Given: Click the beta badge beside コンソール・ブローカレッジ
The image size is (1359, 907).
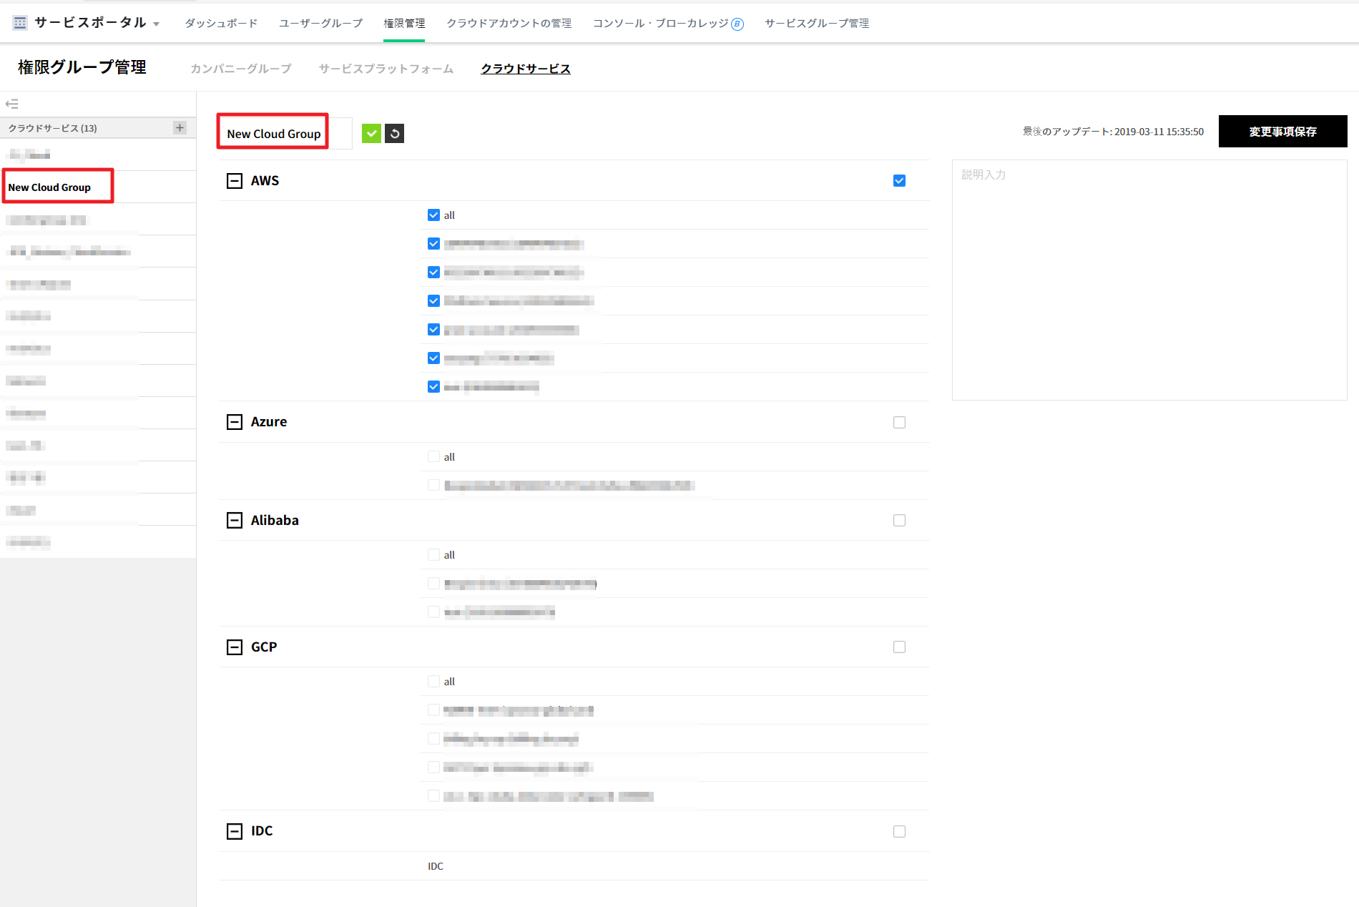Looking at the screenshot, I should tap(737, 24).
